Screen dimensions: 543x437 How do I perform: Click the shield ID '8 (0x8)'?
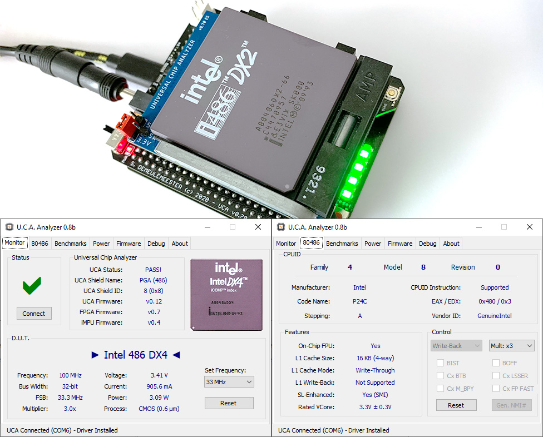[154, 291]
